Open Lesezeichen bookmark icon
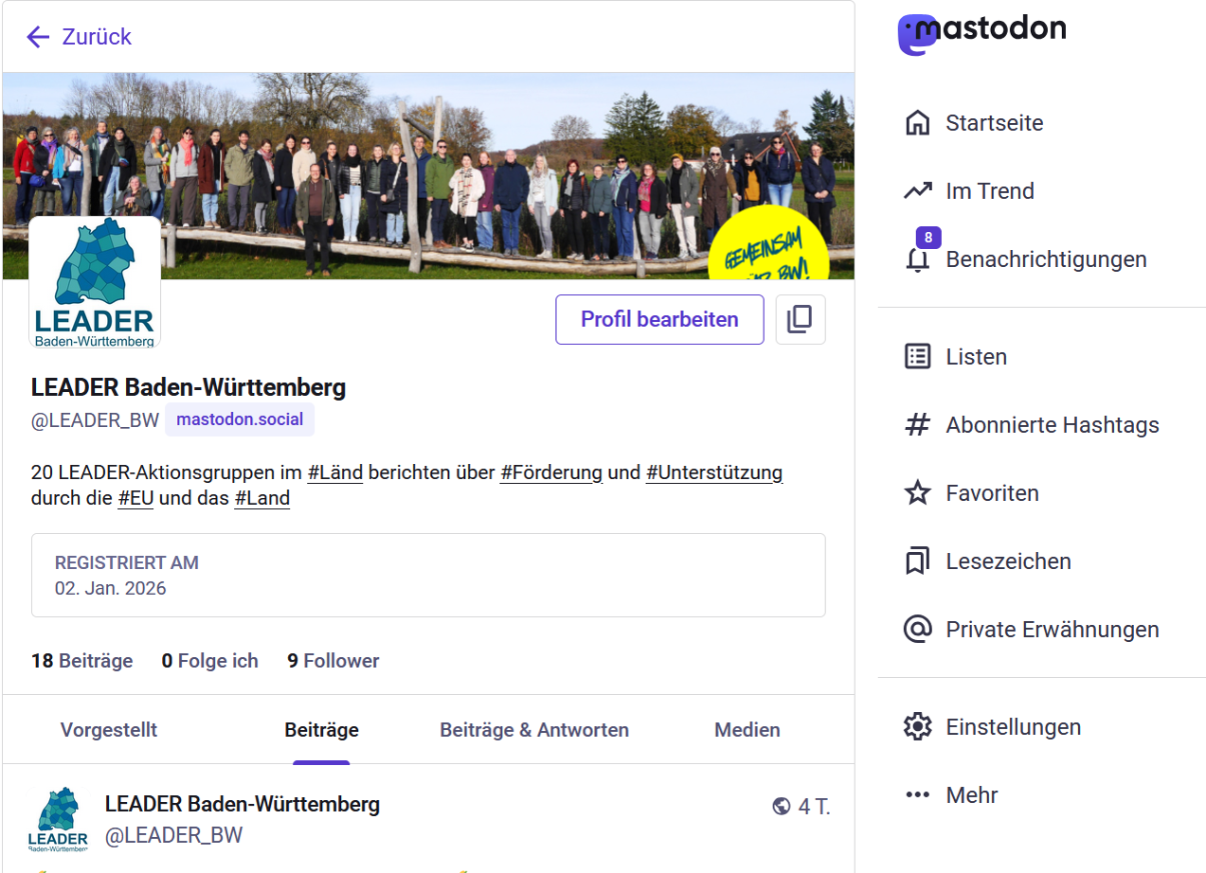Image resolution: width=1206 pixels, height=873 pixels. coord(917,561)
